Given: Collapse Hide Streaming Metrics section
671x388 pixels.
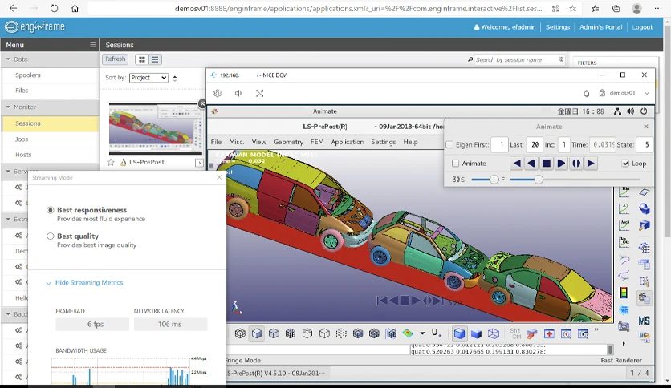Looking at the screenshot, I should click(x=85, y=282).
